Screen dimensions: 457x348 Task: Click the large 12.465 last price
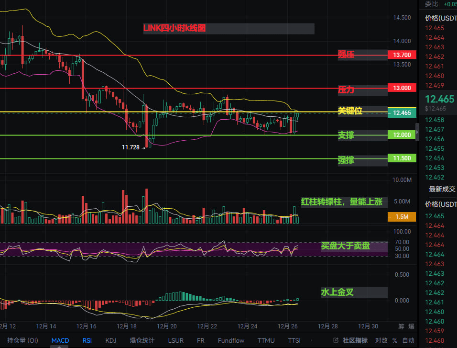point(439,99)
